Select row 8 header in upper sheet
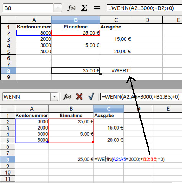 pos(8,71)
